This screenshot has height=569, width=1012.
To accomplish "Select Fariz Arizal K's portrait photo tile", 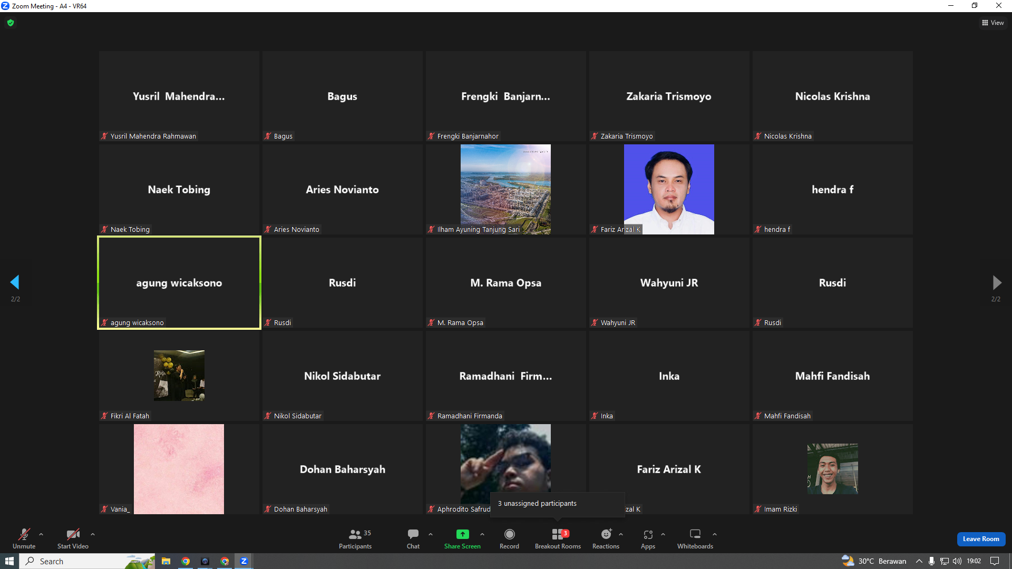I will point(669,189).
